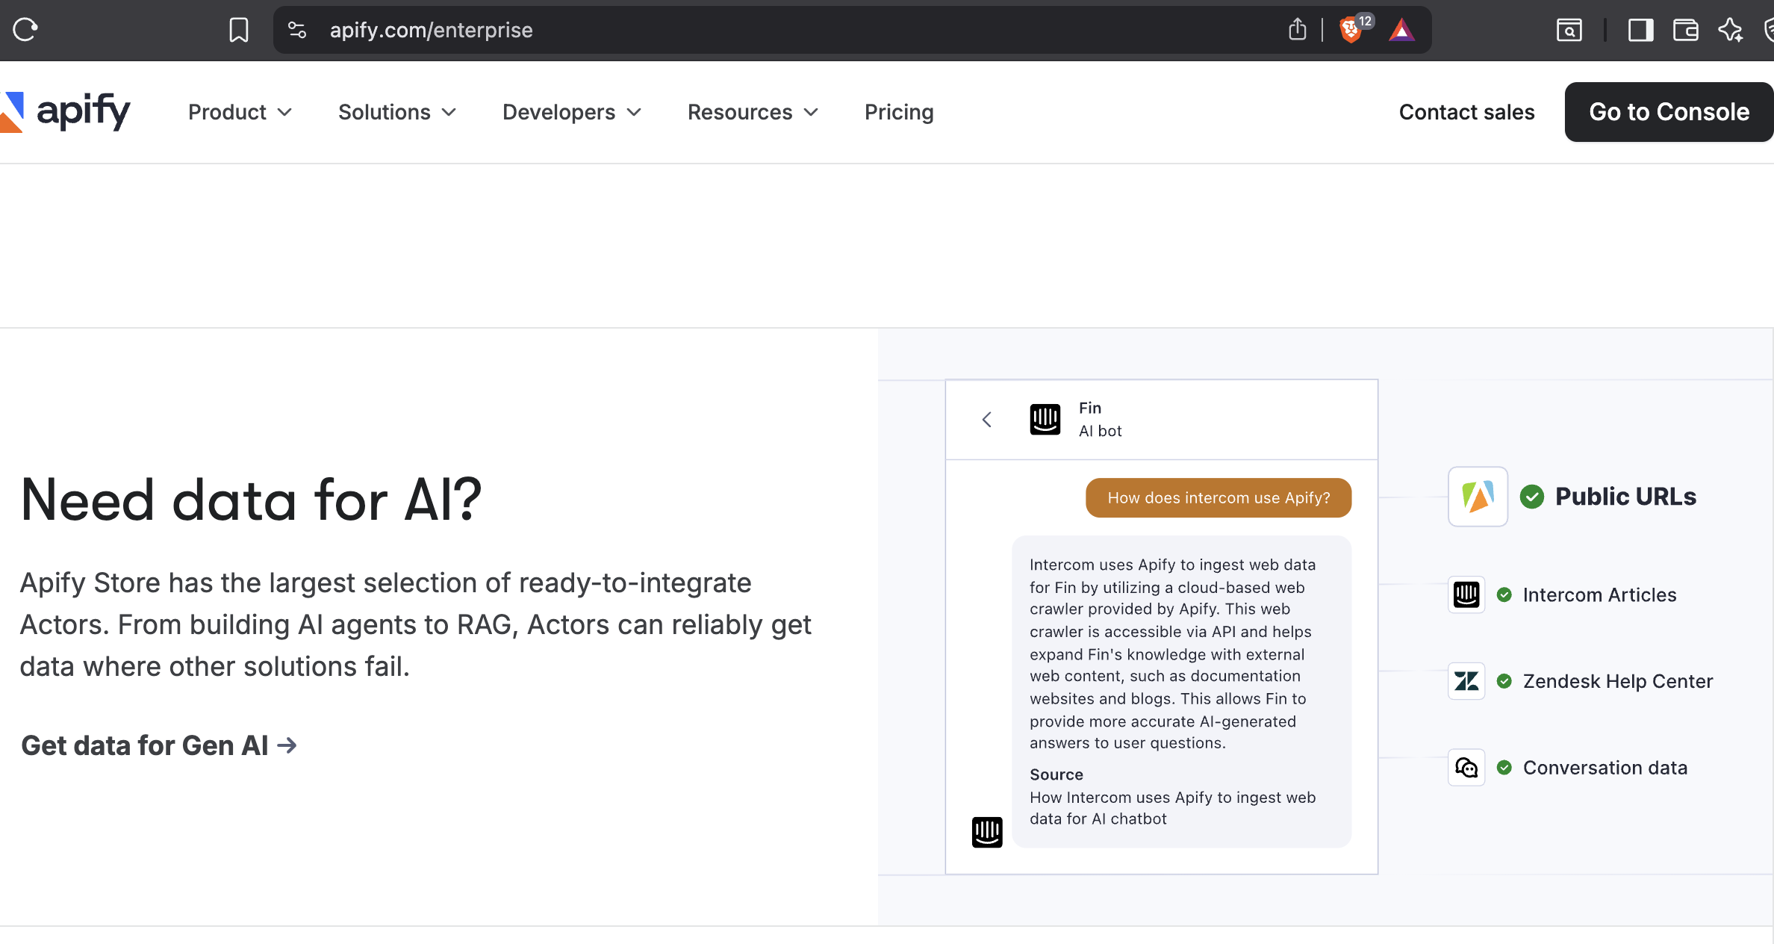Screen dimensions: 1774x944
Task: Click green checkmark next to Zendesk Help Center
Action: (x=1504, y=681)
